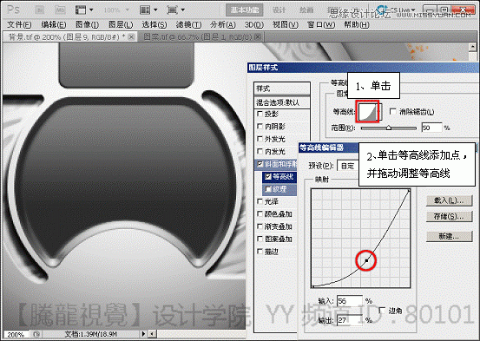Enable the 内阴影 checkbox
Image resolution: width=480 pixels, height=341 pixels.
pyautogui.click(x=260, y=126)
